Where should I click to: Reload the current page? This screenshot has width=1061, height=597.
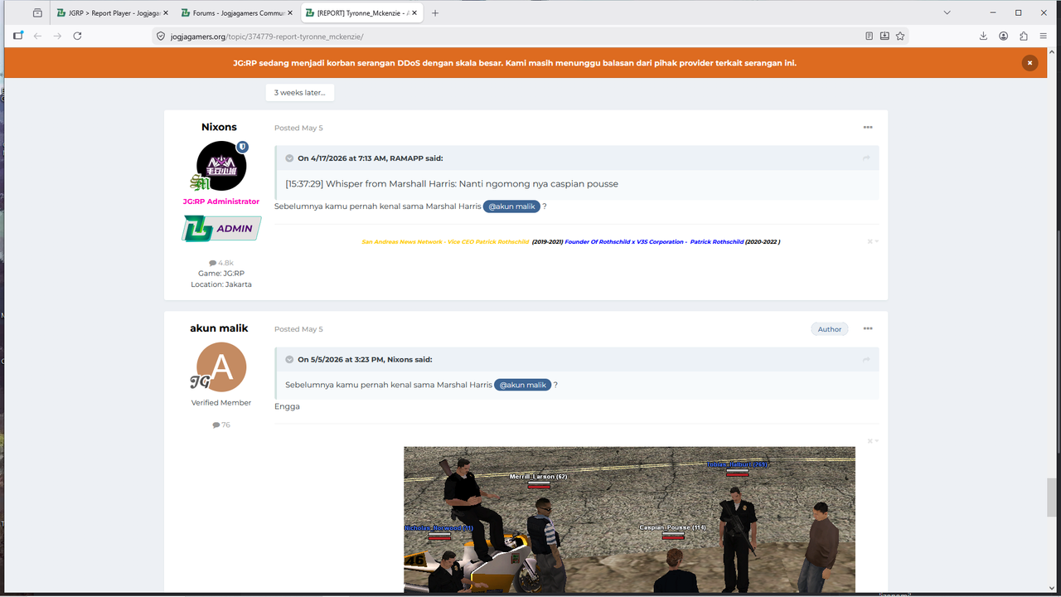click(77, 36)
